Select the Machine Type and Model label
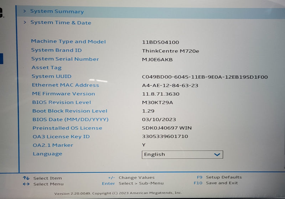The height and width of the screenshot is (199, 285). [68, 42]
